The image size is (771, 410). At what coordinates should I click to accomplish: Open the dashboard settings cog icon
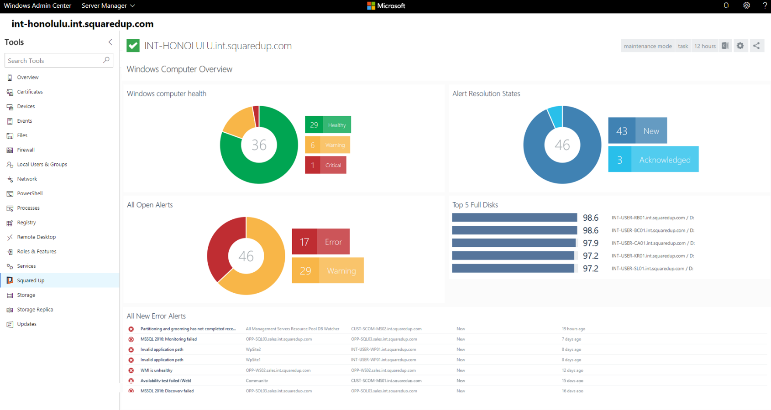(740, 46)
